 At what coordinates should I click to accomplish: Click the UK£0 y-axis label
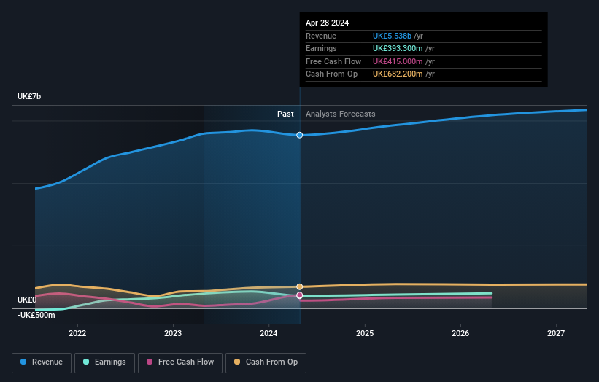(27, 300)
